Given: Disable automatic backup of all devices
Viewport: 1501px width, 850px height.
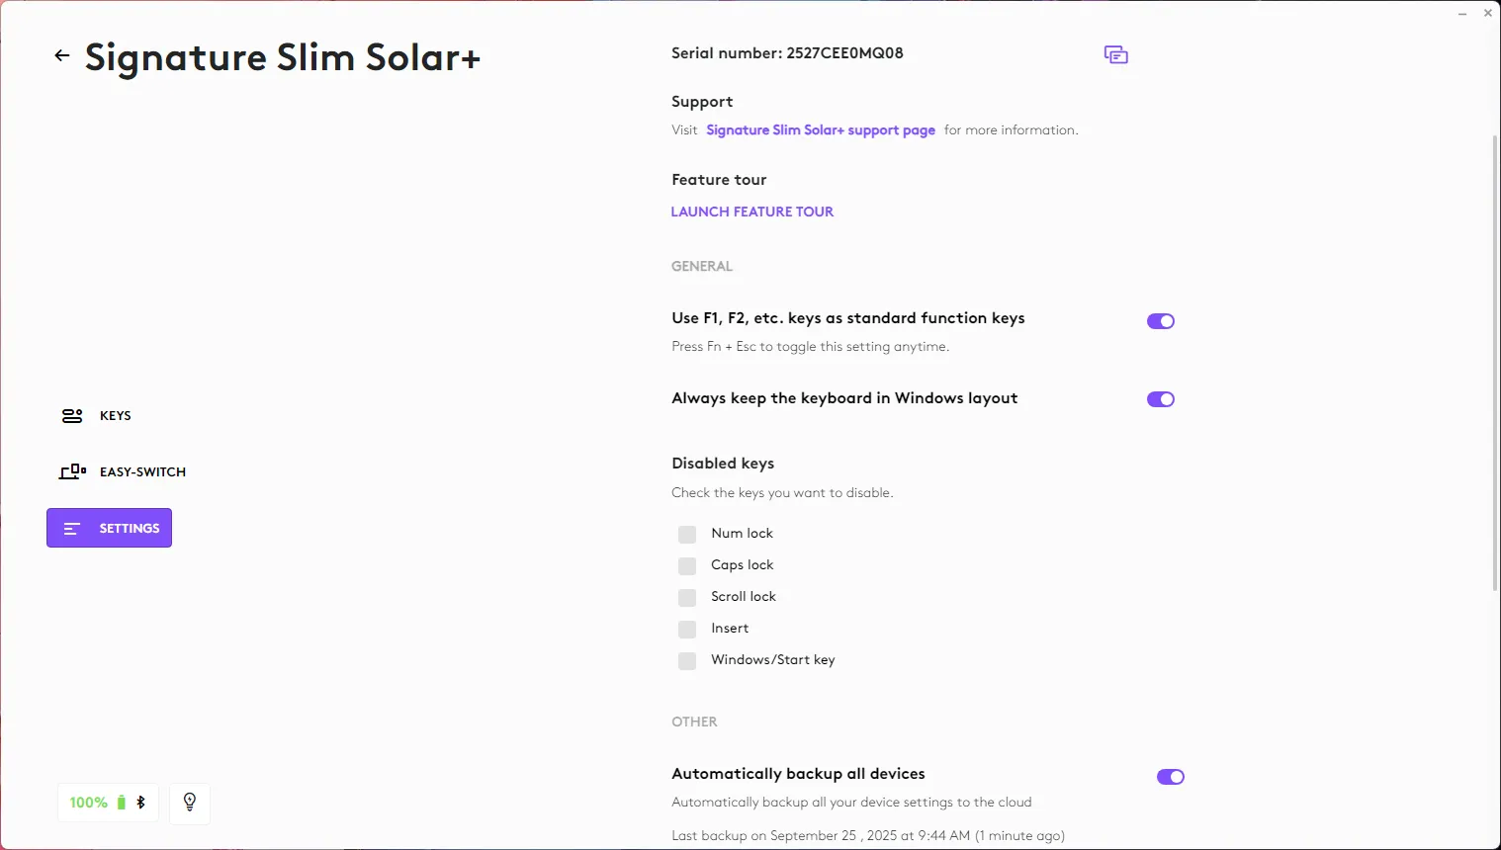Looking at the screenshot, I should click(x=1171, y=777).
